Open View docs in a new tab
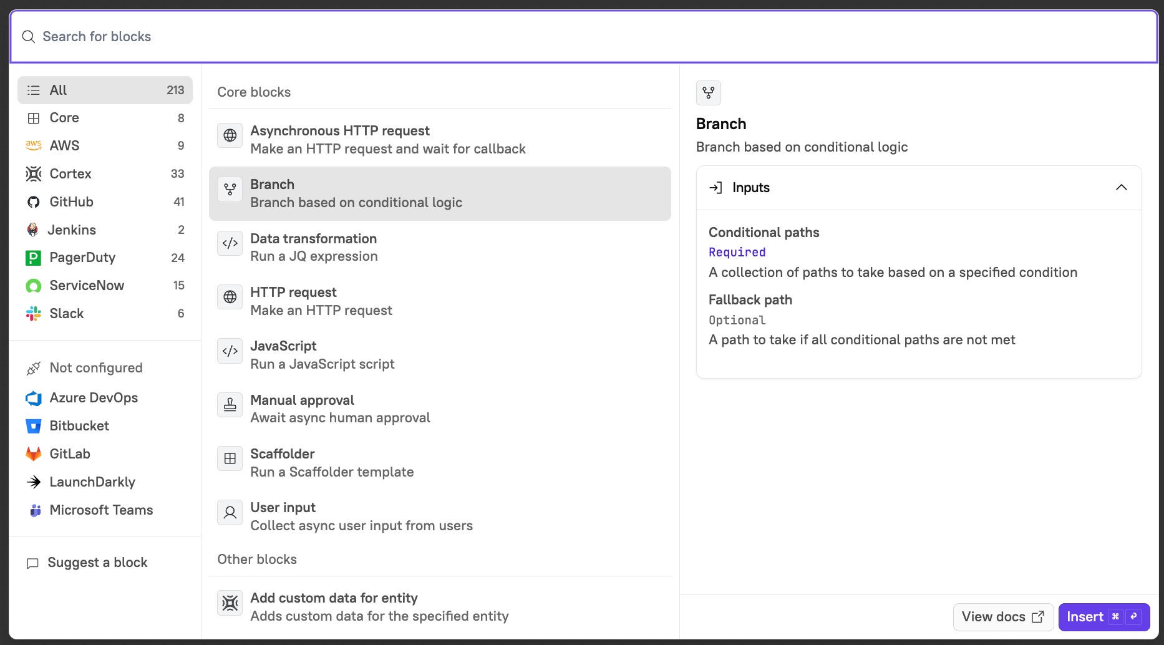The width and height of the screenshot is (1164, 645). point(1002,616)
